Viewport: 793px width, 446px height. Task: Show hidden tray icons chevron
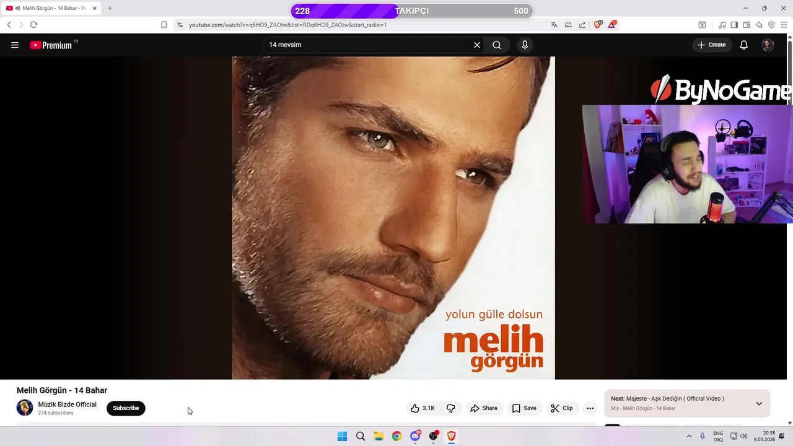[689, 436]
